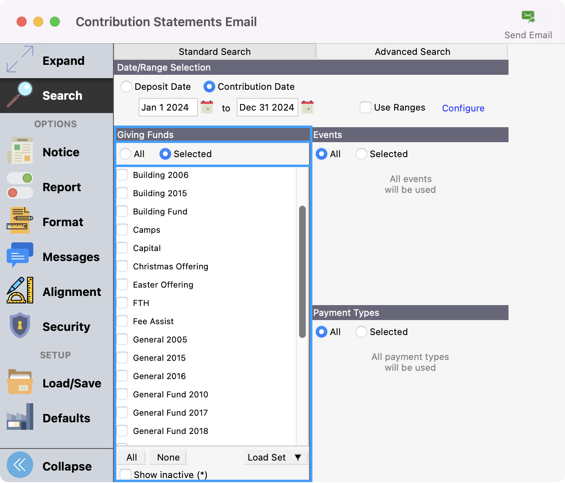Viewport: 565px width, 483px height.
Task: Open the Load/Save folder icon
Action: (20, 382)
